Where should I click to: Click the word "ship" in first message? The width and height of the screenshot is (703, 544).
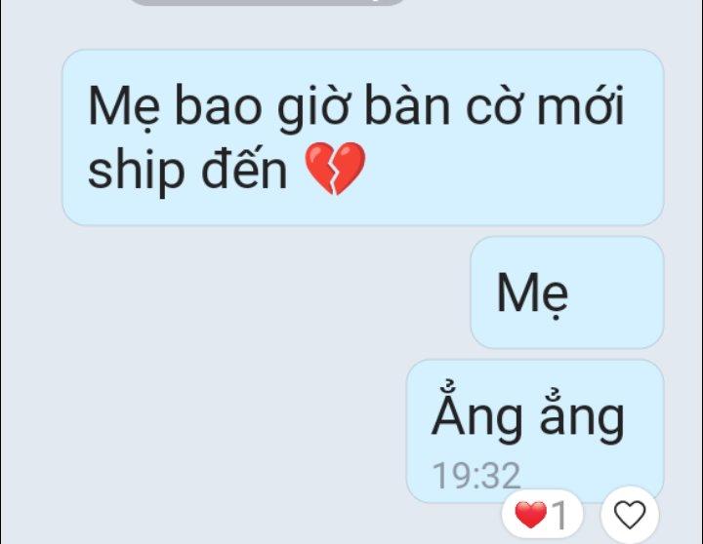[137, 171]
